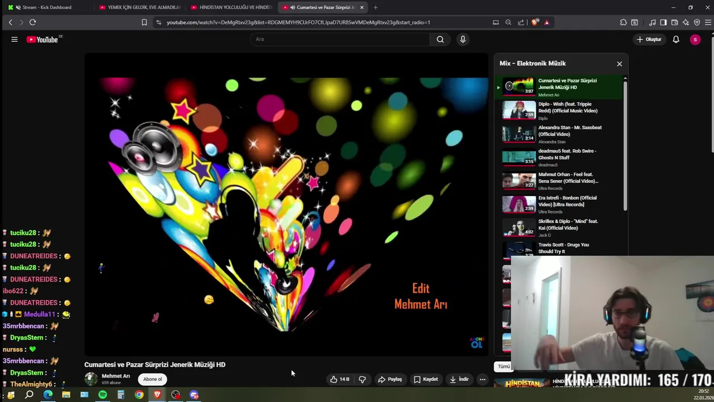This screenshot has width=714, height=402.
Task: Save video with the Kaydet button
Action: [x=426, y=379]
